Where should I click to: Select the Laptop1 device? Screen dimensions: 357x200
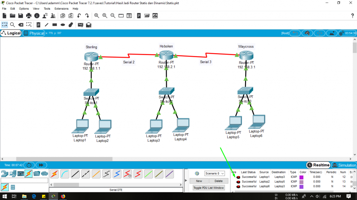click(80, 126)
